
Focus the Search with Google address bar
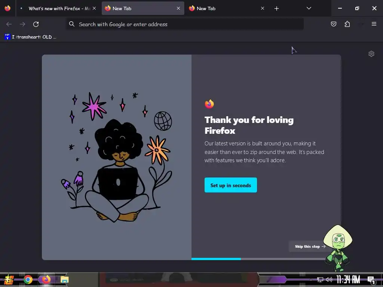coord(185,24)
